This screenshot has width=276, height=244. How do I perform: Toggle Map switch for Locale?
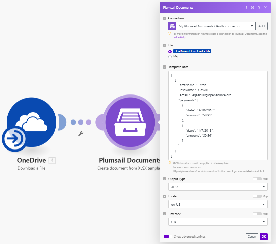click(x=257, y=196)
